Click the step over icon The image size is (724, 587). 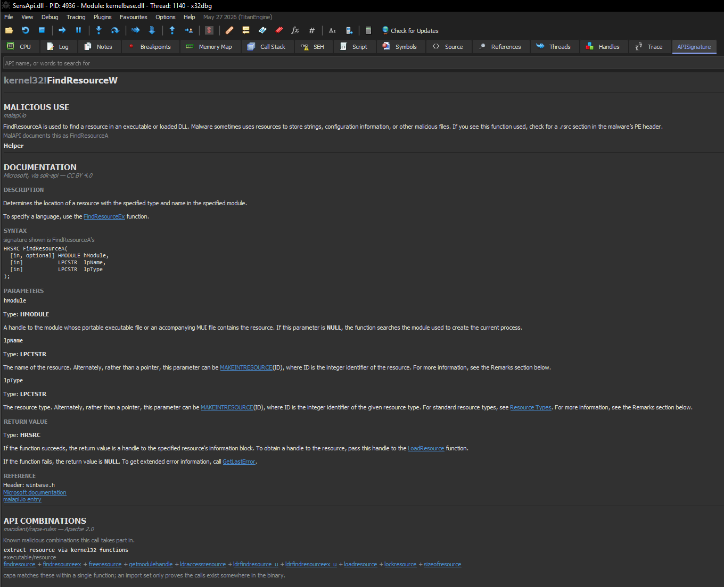coord(114,30)
